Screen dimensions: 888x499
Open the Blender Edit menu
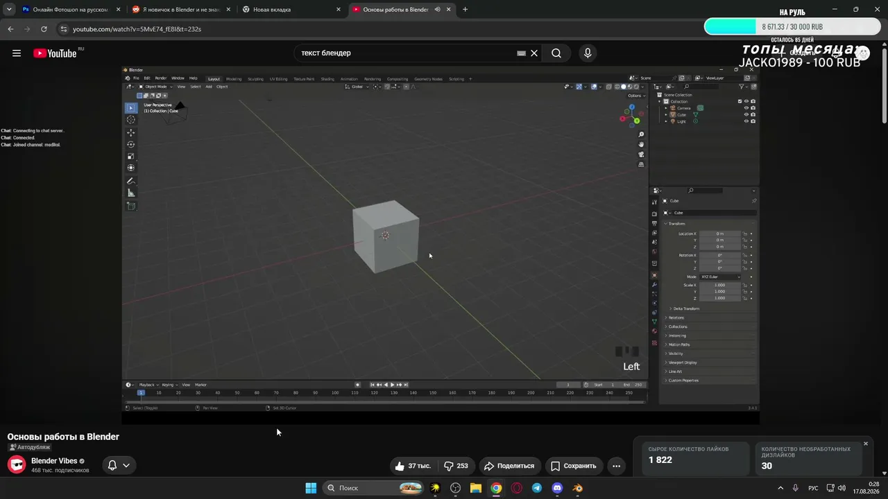[x=146, y=78]
